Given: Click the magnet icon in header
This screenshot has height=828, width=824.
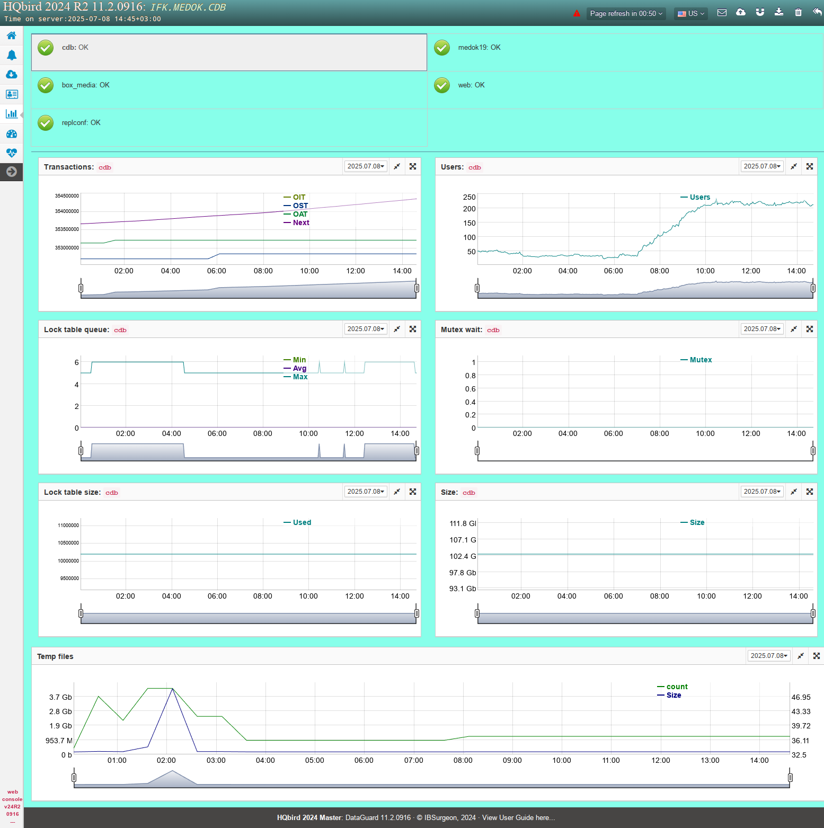Looking at the screenshot, I should coord(760,13).
